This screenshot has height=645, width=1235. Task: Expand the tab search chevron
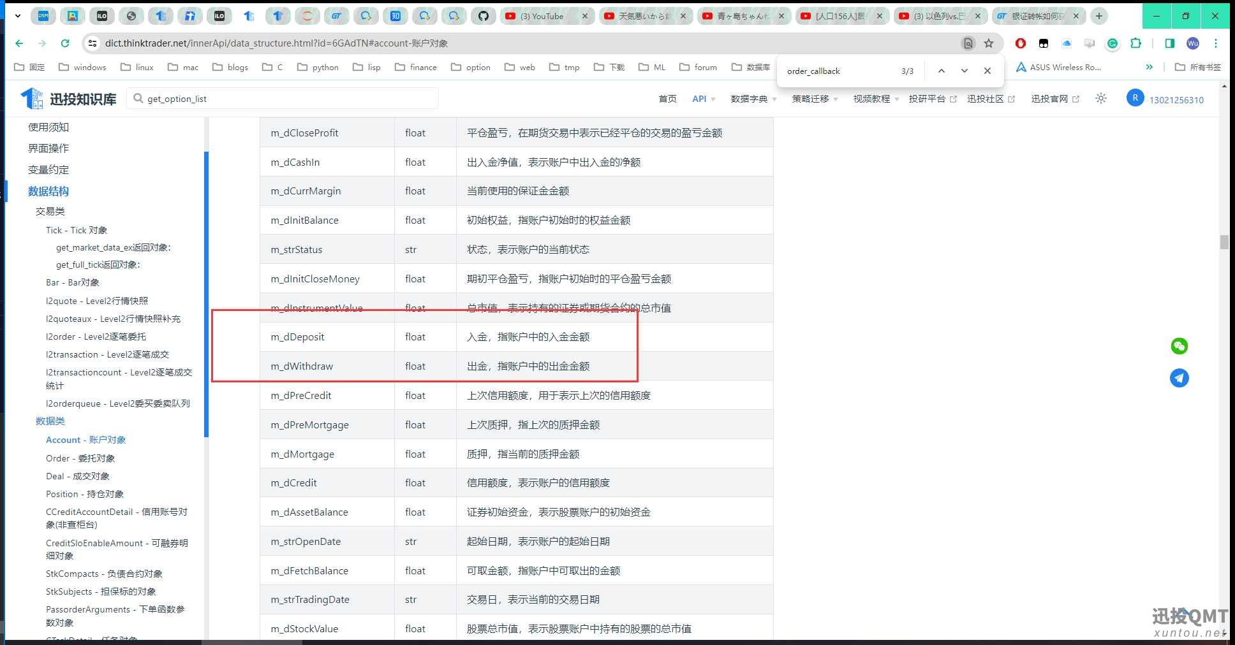17,16
